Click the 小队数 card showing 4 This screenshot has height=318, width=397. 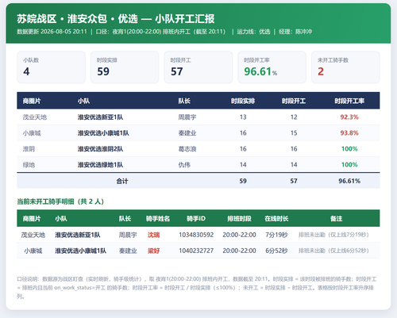coord(51,67)
